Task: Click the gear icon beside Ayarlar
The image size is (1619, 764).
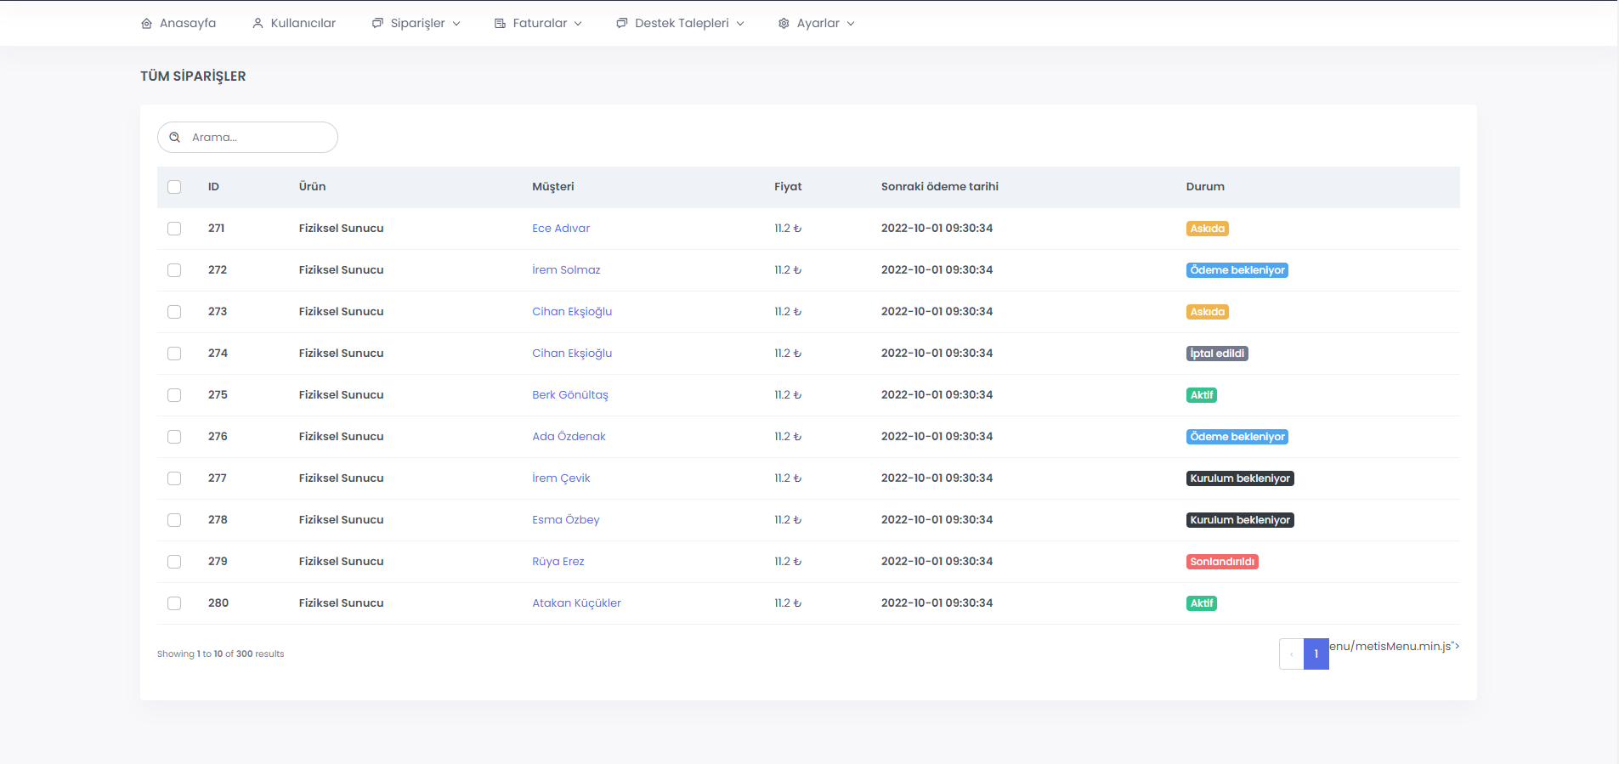Action: pos(784,24)
